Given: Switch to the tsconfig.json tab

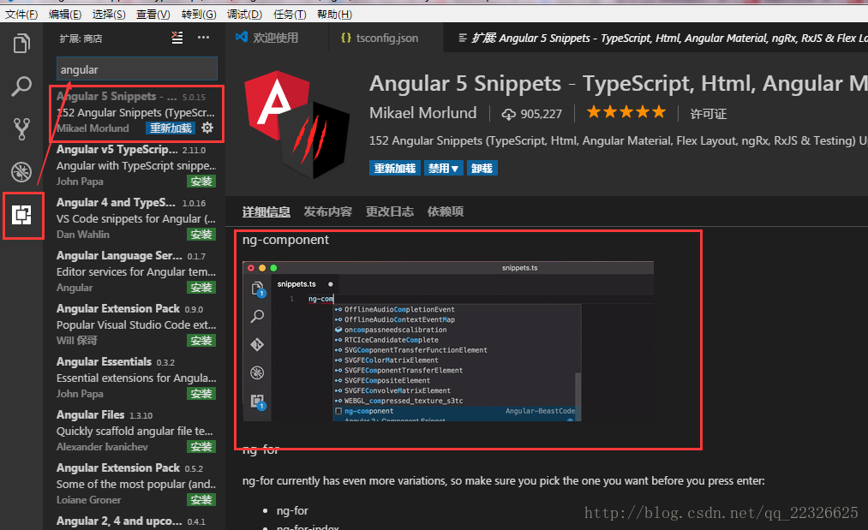Looking at the screenshot, I should (386, 38).
